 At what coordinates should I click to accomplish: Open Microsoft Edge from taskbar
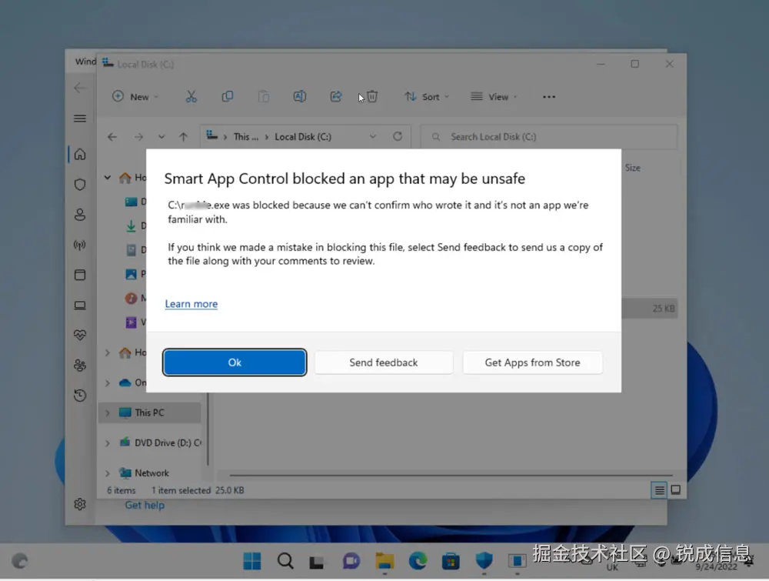point(418,560)
